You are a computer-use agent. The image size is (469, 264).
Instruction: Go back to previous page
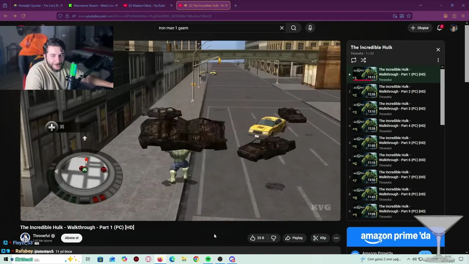5,16
